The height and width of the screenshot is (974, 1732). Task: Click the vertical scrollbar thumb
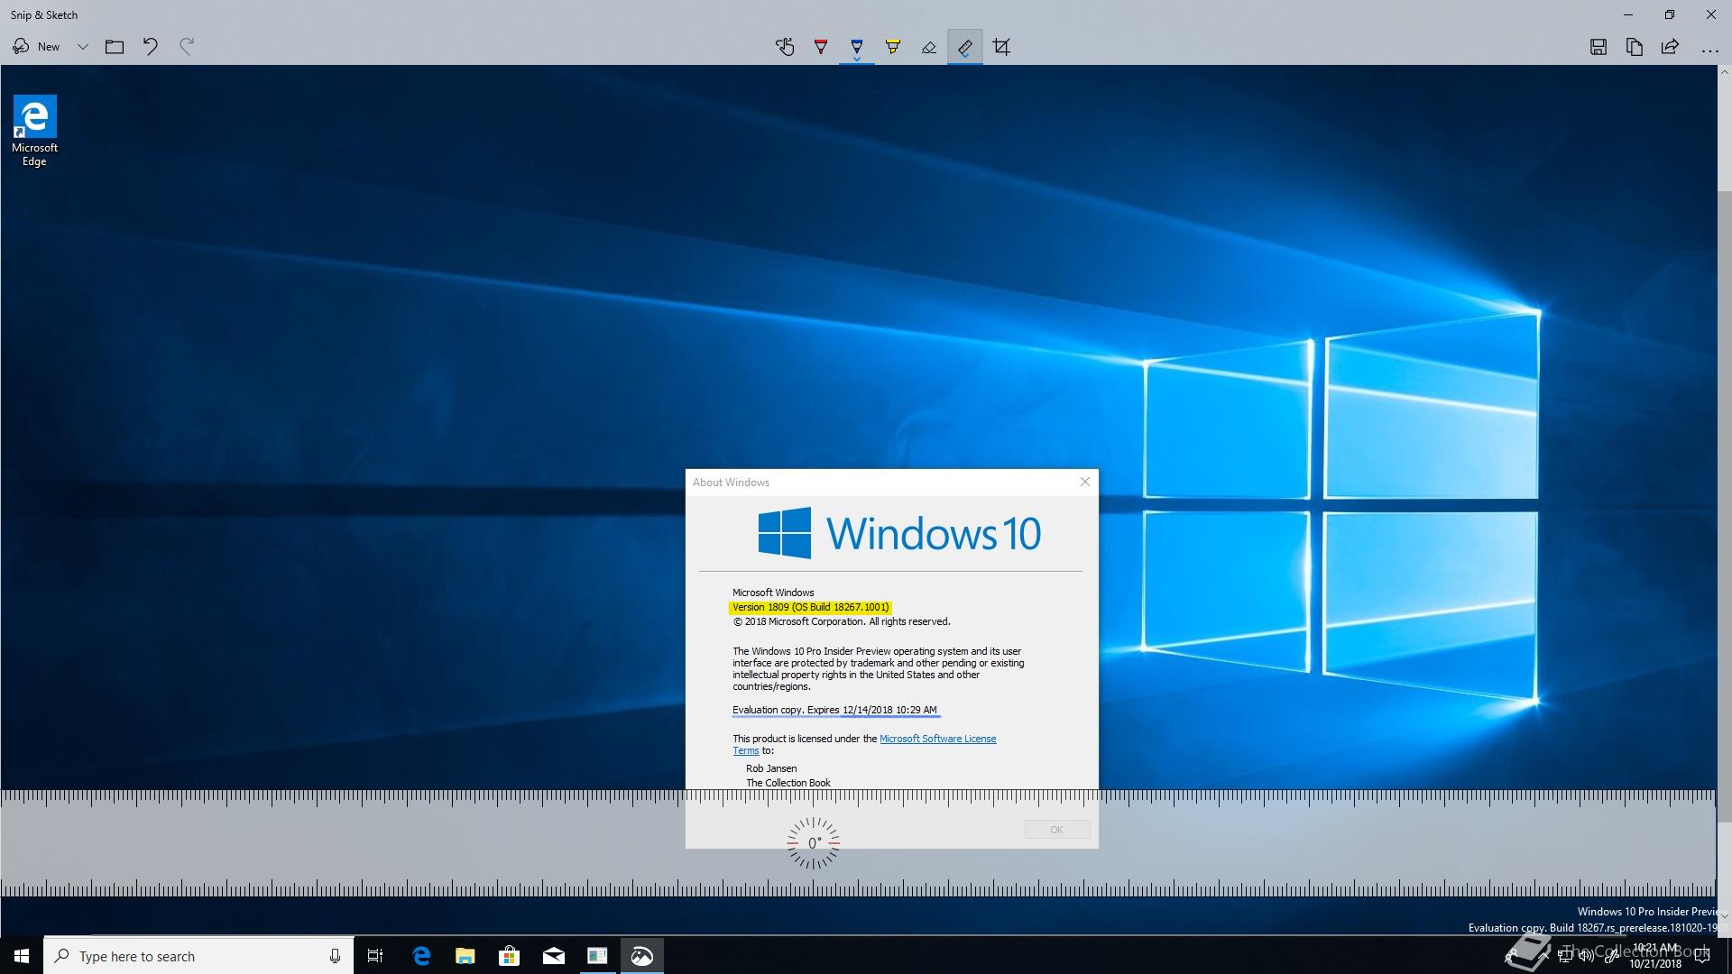[1724, 505]
